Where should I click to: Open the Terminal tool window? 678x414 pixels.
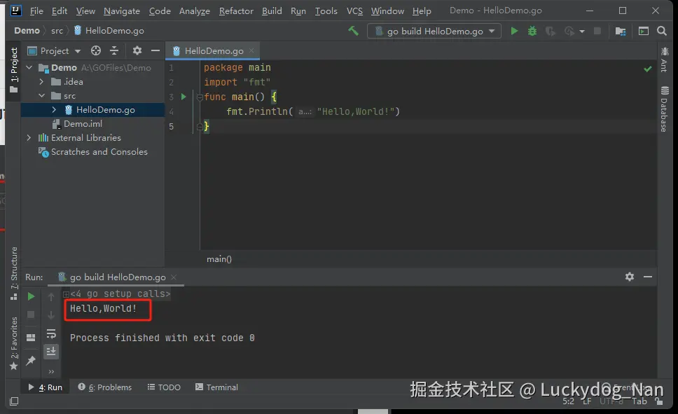(x=216, y=387)
